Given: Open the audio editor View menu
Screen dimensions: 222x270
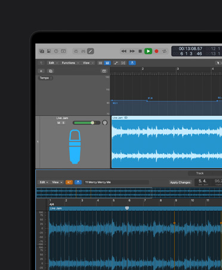Looking at the screenshot, I should 57,182.
